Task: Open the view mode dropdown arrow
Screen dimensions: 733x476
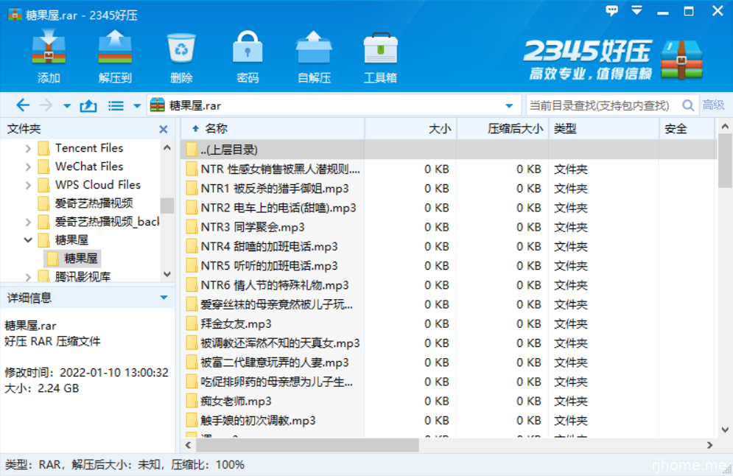Action: [137, 106]
